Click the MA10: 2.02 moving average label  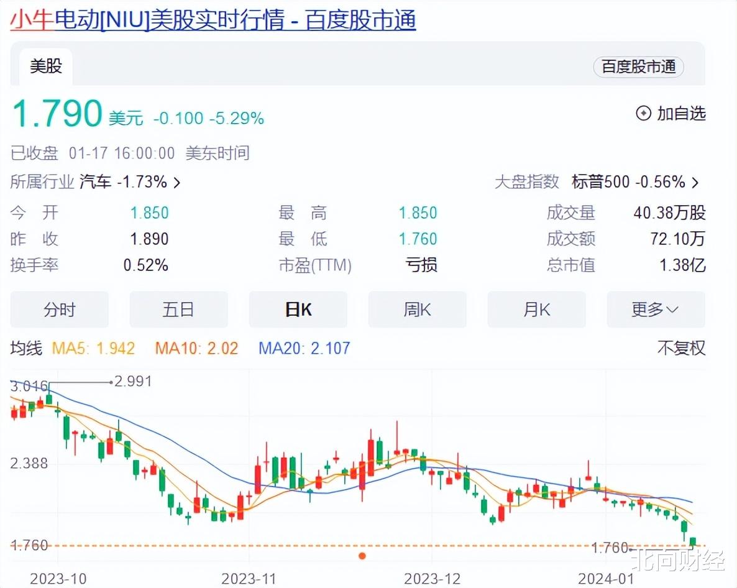[196, 348]
